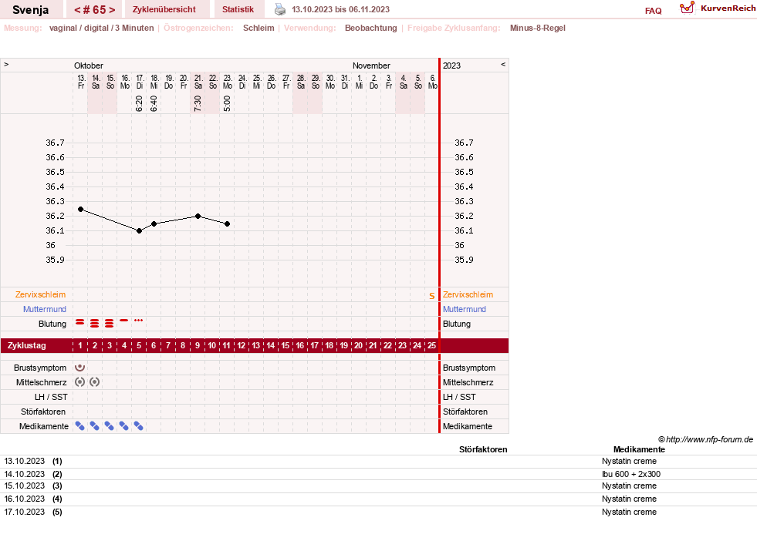Click the right-side Zervixschleim label
Screen dimensions: 757x541
[468, 294]
